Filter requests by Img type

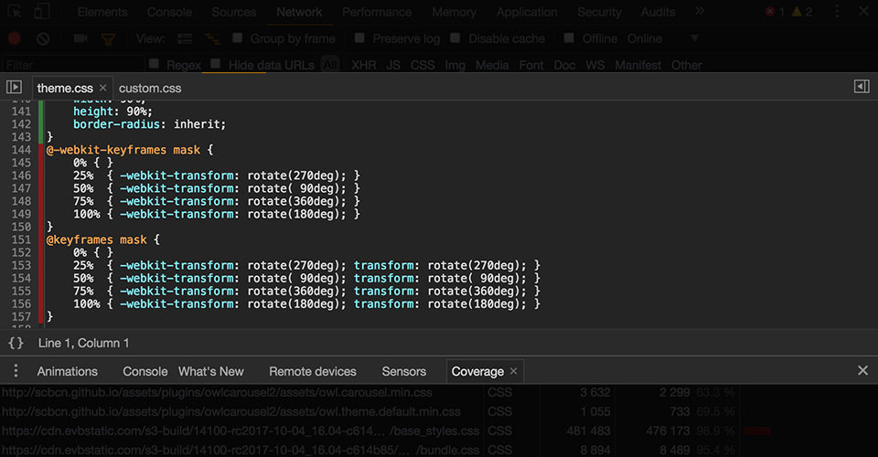[455, 65]
